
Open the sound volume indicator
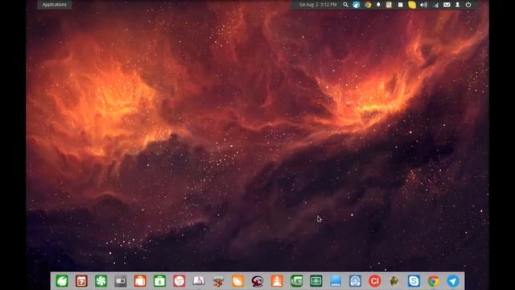[424, 5]
